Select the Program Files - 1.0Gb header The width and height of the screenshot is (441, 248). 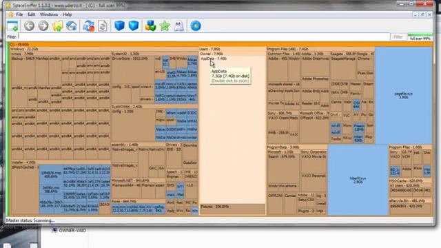pyautogui.click(x=411, y=147)
